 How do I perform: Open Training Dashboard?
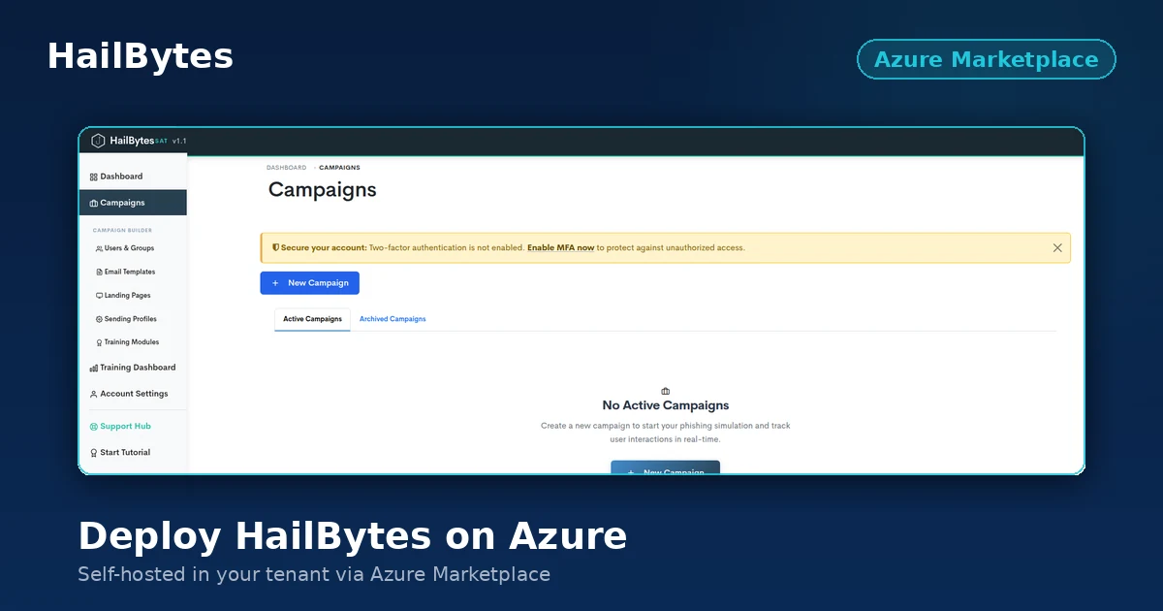[133, 368]
